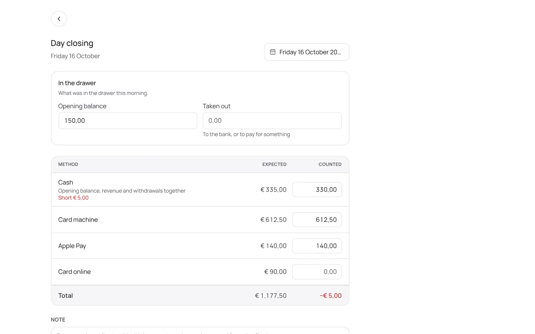Click 'Opening balance, revenue and withdrawals together'
The height and width of the screenshot is (334, 535).
coord(122,191)
